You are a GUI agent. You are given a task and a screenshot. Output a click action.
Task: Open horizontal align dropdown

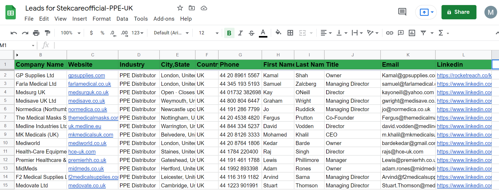[x=326, y=33]
